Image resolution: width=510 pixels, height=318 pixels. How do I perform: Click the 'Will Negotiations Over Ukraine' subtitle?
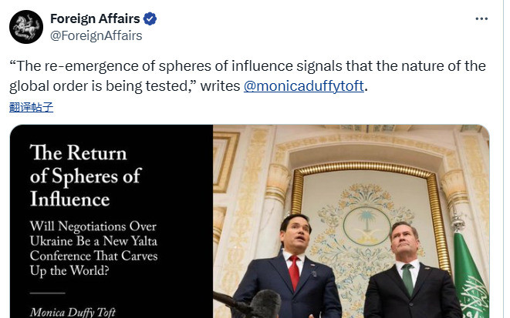click(x=93, y=248)
